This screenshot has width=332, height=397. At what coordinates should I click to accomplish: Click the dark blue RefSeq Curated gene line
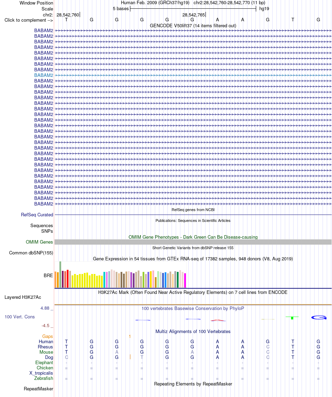tap(193, 215)
